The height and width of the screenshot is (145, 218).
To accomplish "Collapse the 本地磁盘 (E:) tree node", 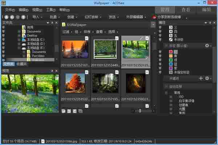I will point(19,48).
